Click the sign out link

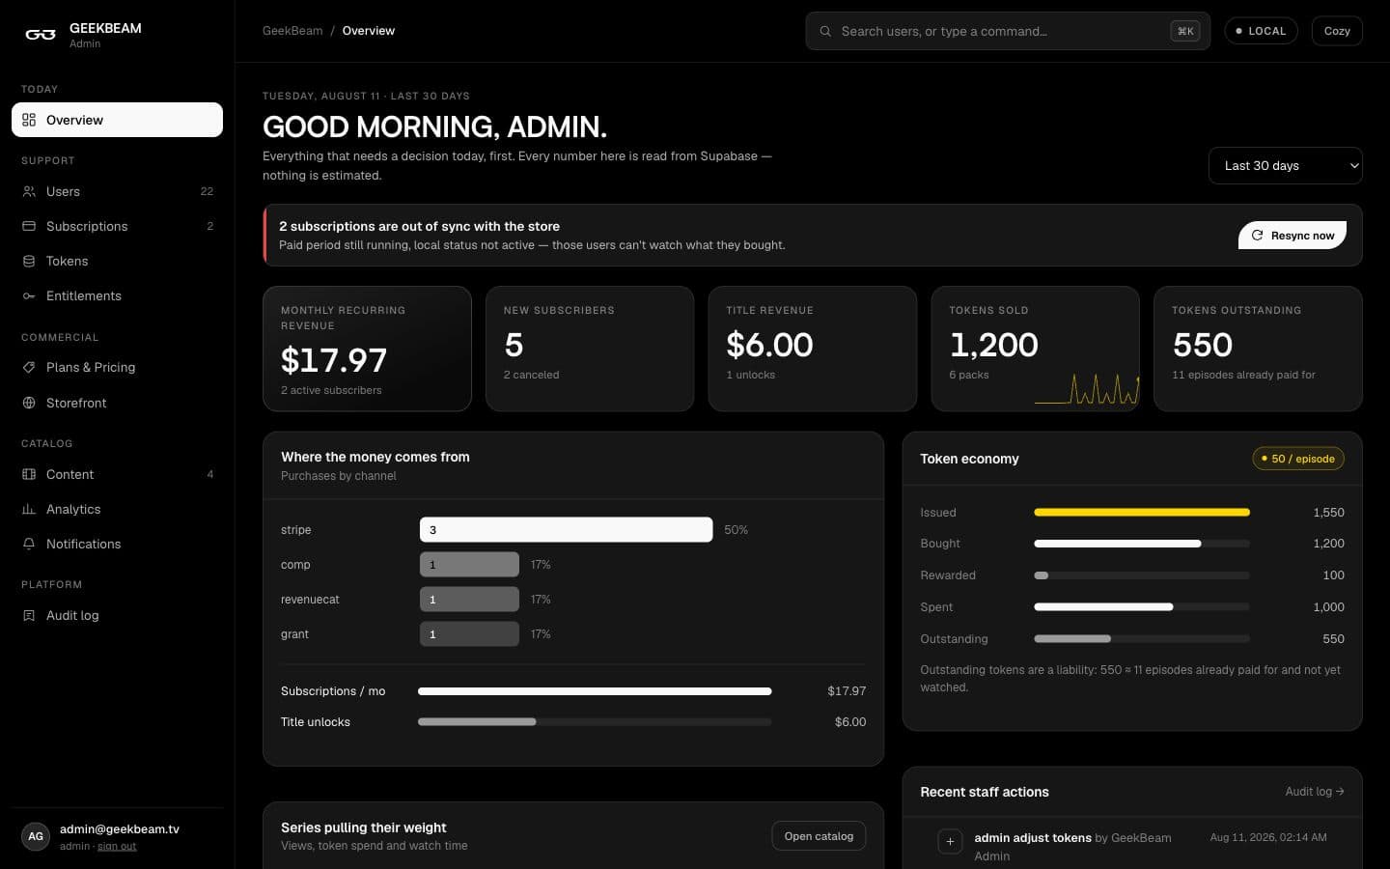pos(117,847)
